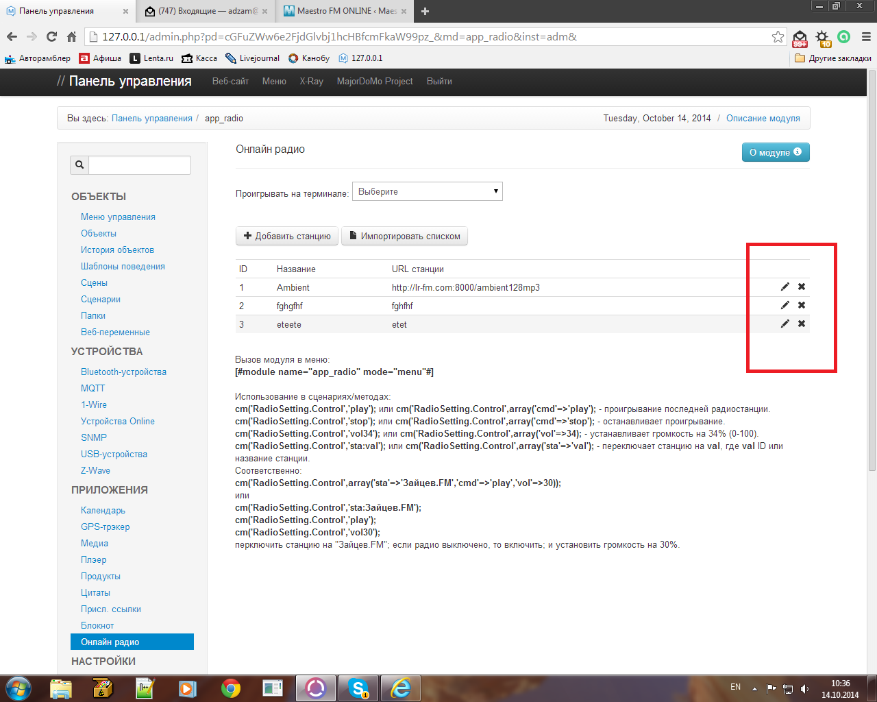The width and height of the screenshot is (877, 702).
Task: Open 'Z-Wave' in the sidebar
Action: (x=95, y=470)
